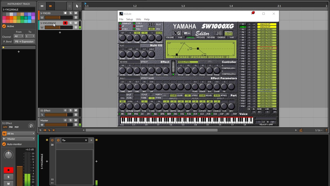Open the MODULATION controller selector
The width and height of the screenshot is (330, 186).
[188, 62]
